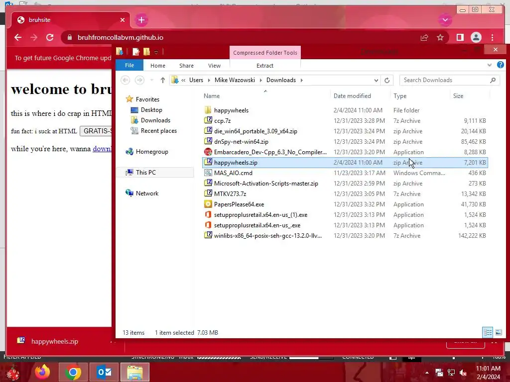This screenshot has height=382, width=510.
Task: Select dnSpy-net-win64.zip file
Action: pyautogui.click(x=345, y=142)
